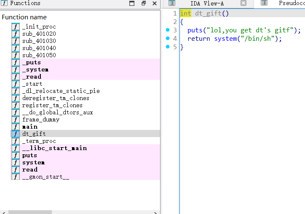Select frame_dummy function
Screen dimensions: 305x214
tap(41, 120)
